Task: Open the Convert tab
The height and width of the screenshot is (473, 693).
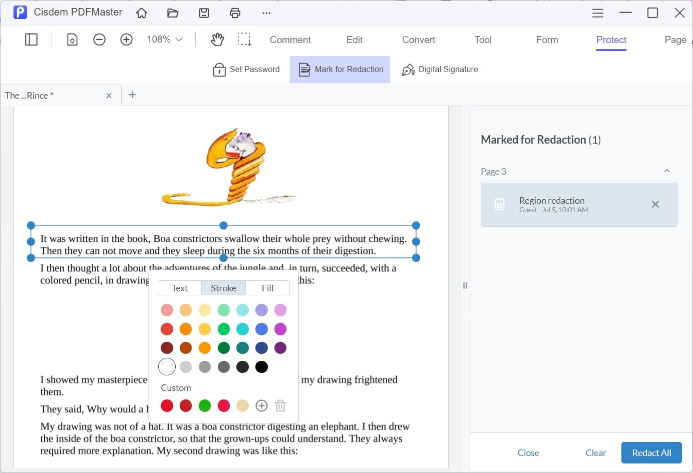Action: coord(419,40)
